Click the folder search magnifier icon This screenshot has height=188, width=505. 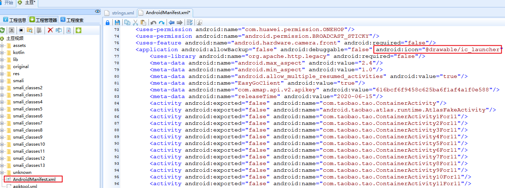(30, 30)
